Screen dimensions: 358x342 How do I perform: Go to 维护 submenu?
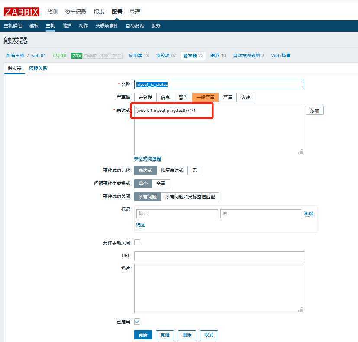tap(67, 26)
